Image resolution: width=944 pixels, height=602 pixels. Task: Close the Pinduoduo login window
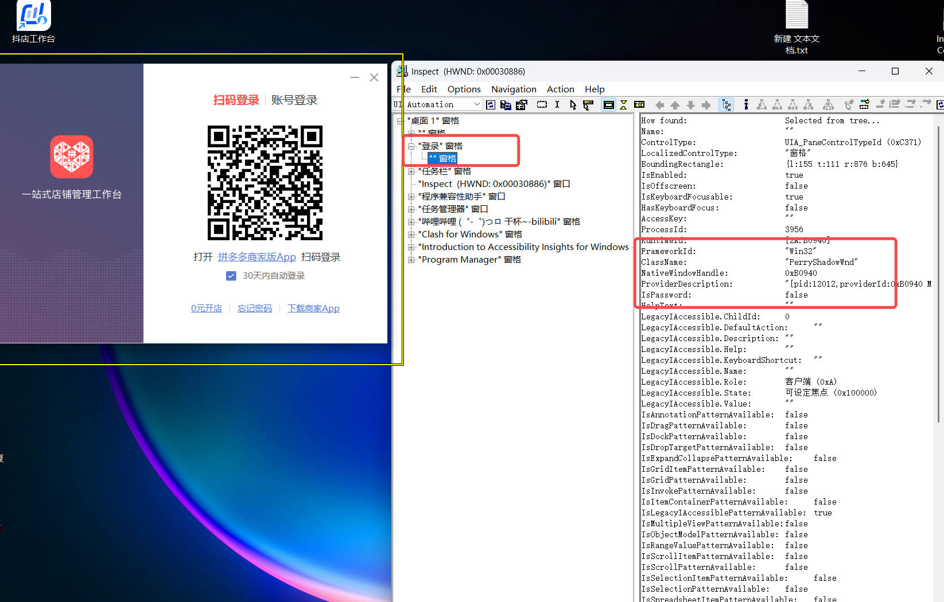point(374,77)
